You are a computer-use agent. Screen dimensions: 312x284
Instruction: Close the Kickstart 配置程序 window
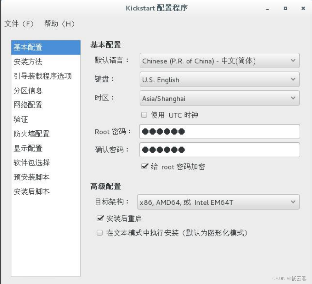(x=303, y=8)
